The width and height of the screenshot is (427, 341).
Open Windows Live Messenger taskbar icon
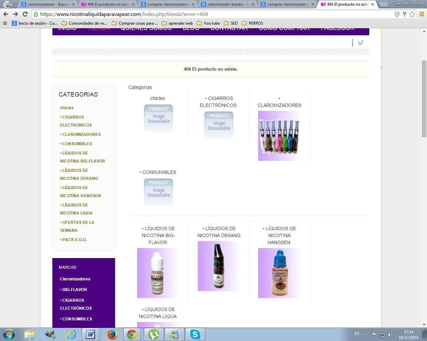pos(174,334)
